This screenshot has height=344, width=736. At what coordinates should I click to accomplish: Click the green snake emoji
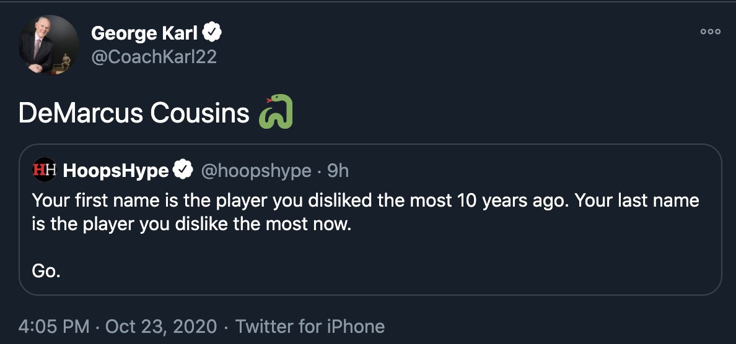[x=276, y=113]
